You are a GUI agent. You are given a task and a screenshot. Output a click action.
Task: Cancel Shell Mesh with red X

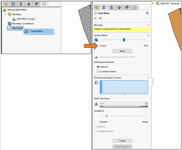100,18
